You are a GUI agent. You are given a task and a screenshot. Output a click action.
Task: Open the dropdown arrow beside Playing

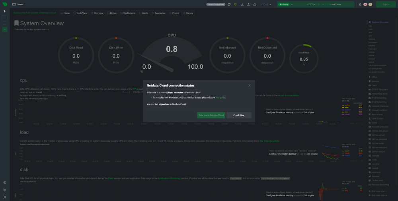[x=292, y=4]
